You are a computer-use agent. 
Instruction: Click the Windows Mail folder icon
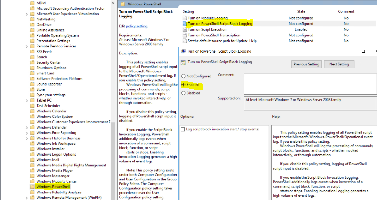tap(32, 160)
